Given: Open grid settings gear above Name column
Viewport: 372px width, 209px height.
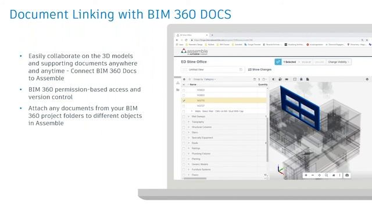Looking at the screenshot, I should tap(184, 79).
